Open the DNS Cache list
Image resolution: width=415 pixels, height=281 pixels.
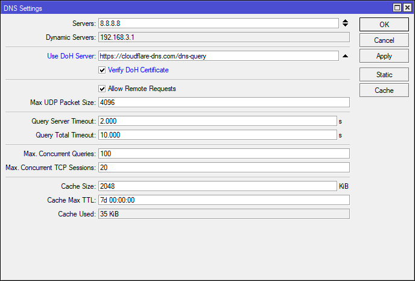(x=384, y=90)
